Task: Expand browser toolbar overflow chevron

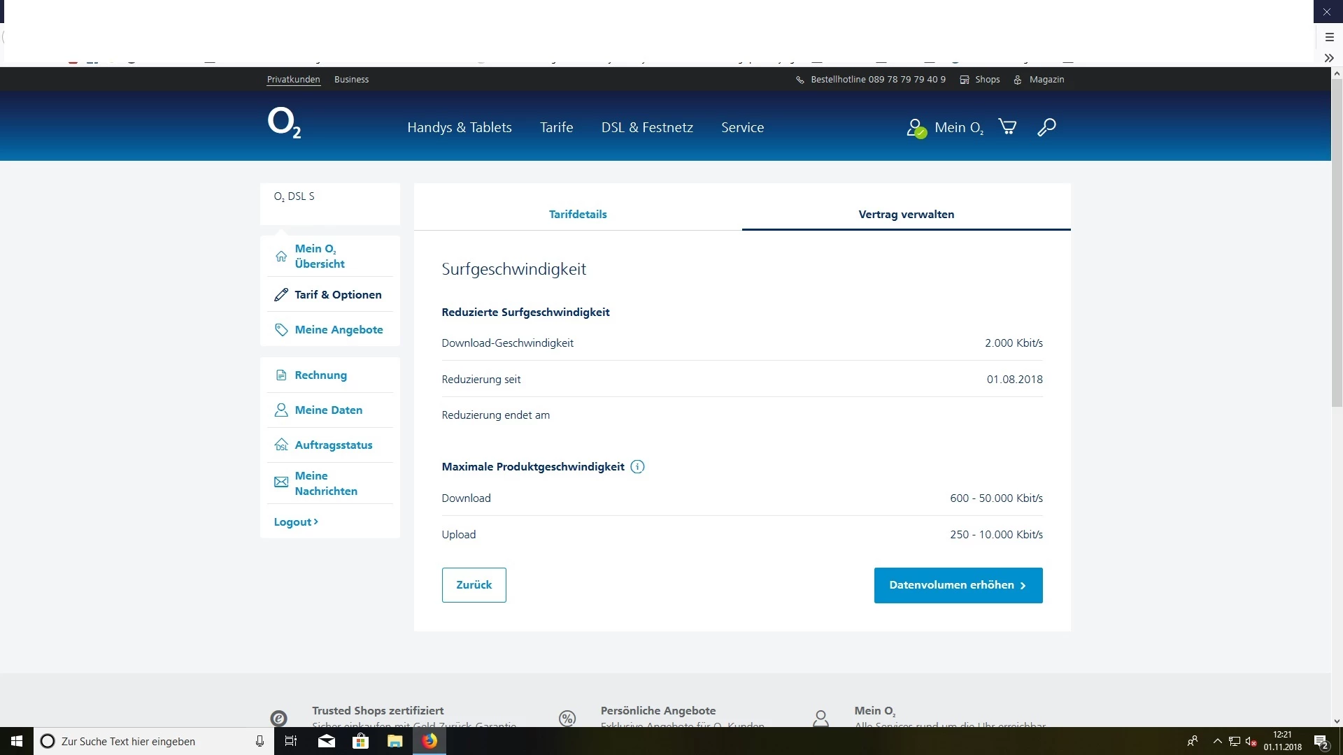Action: [1329, 58]
